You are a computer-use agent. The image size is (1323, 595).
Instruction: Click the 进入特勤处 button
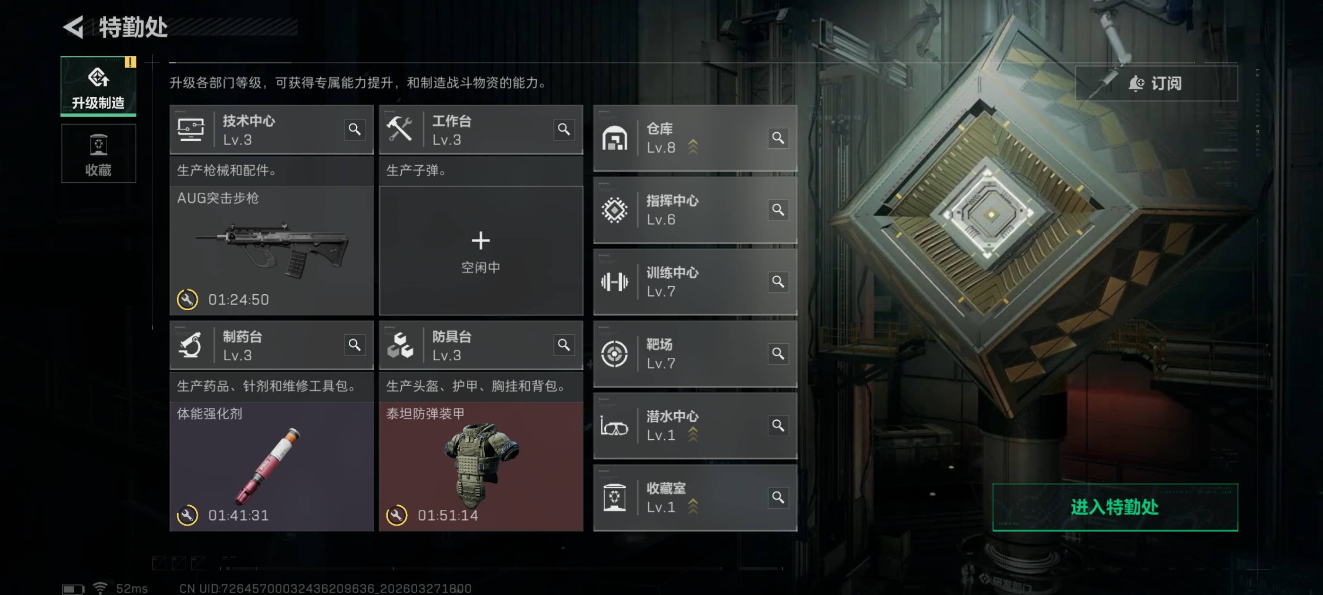(x=1115, y=507)
